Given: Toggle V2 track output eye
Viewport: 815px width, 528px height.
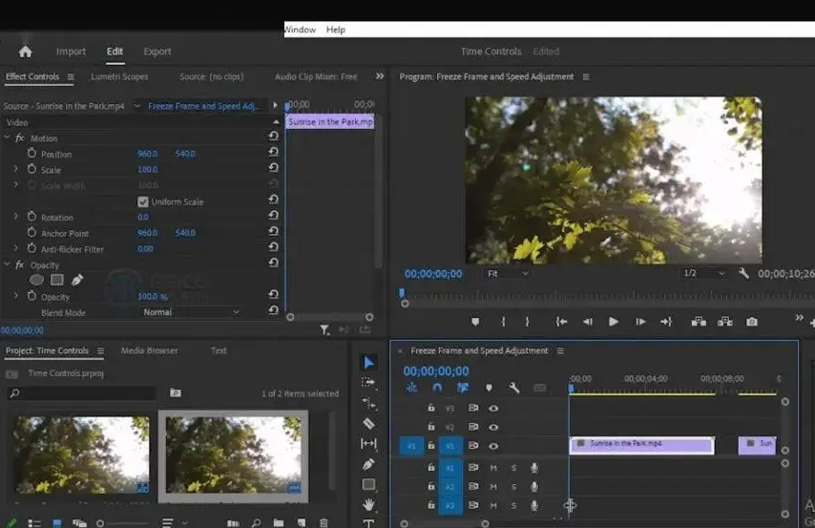Looking at the screenshot, I should [x=493, y=427].
